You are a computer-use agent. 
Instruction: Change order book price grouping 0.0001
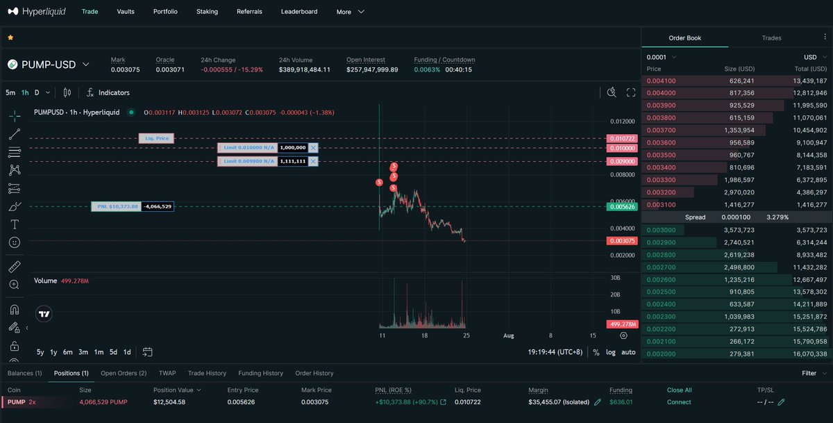tap(662, 57)
